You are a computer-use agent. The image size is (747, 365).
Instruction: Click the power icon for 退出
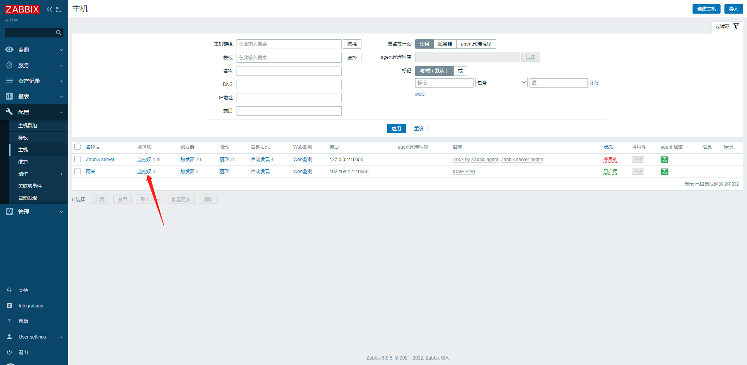pos(9,352)
